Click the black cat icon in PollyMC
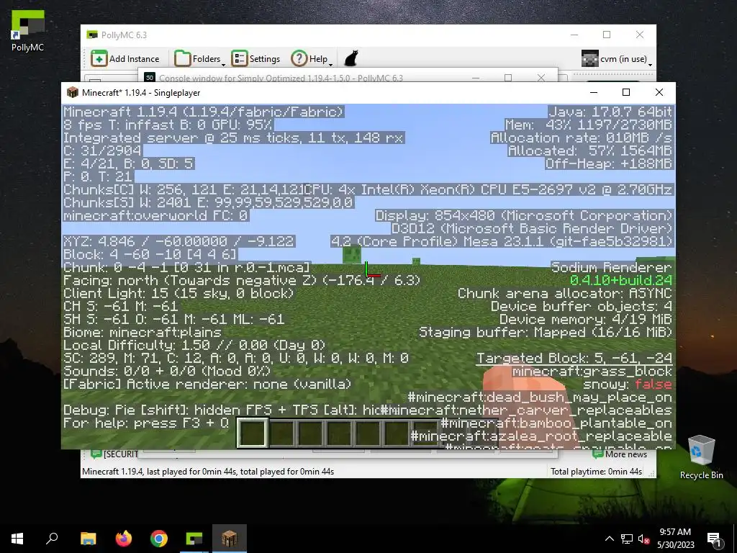 point(351,59)
